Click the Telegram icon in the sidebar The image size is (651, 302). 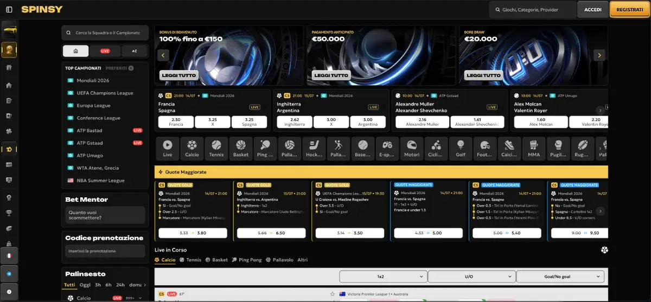click(9, 274)
